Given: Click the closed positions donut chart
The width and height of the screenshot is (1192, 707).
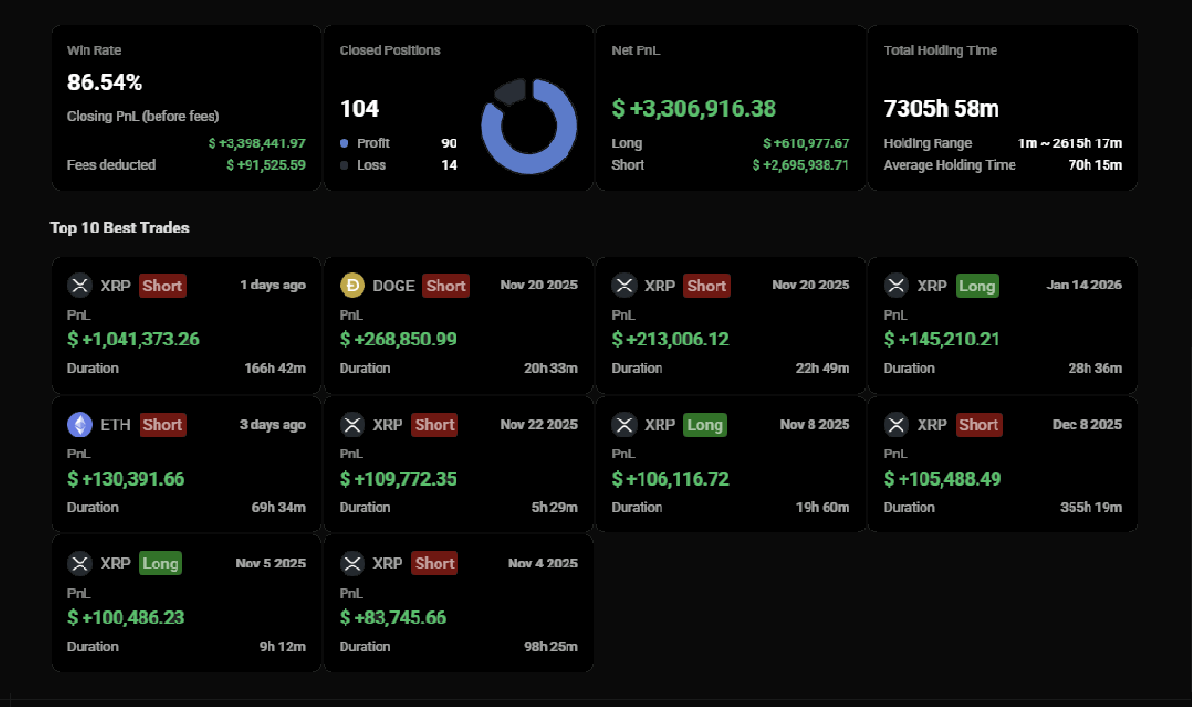Looking at the screenshot, I should pos(530,126).
